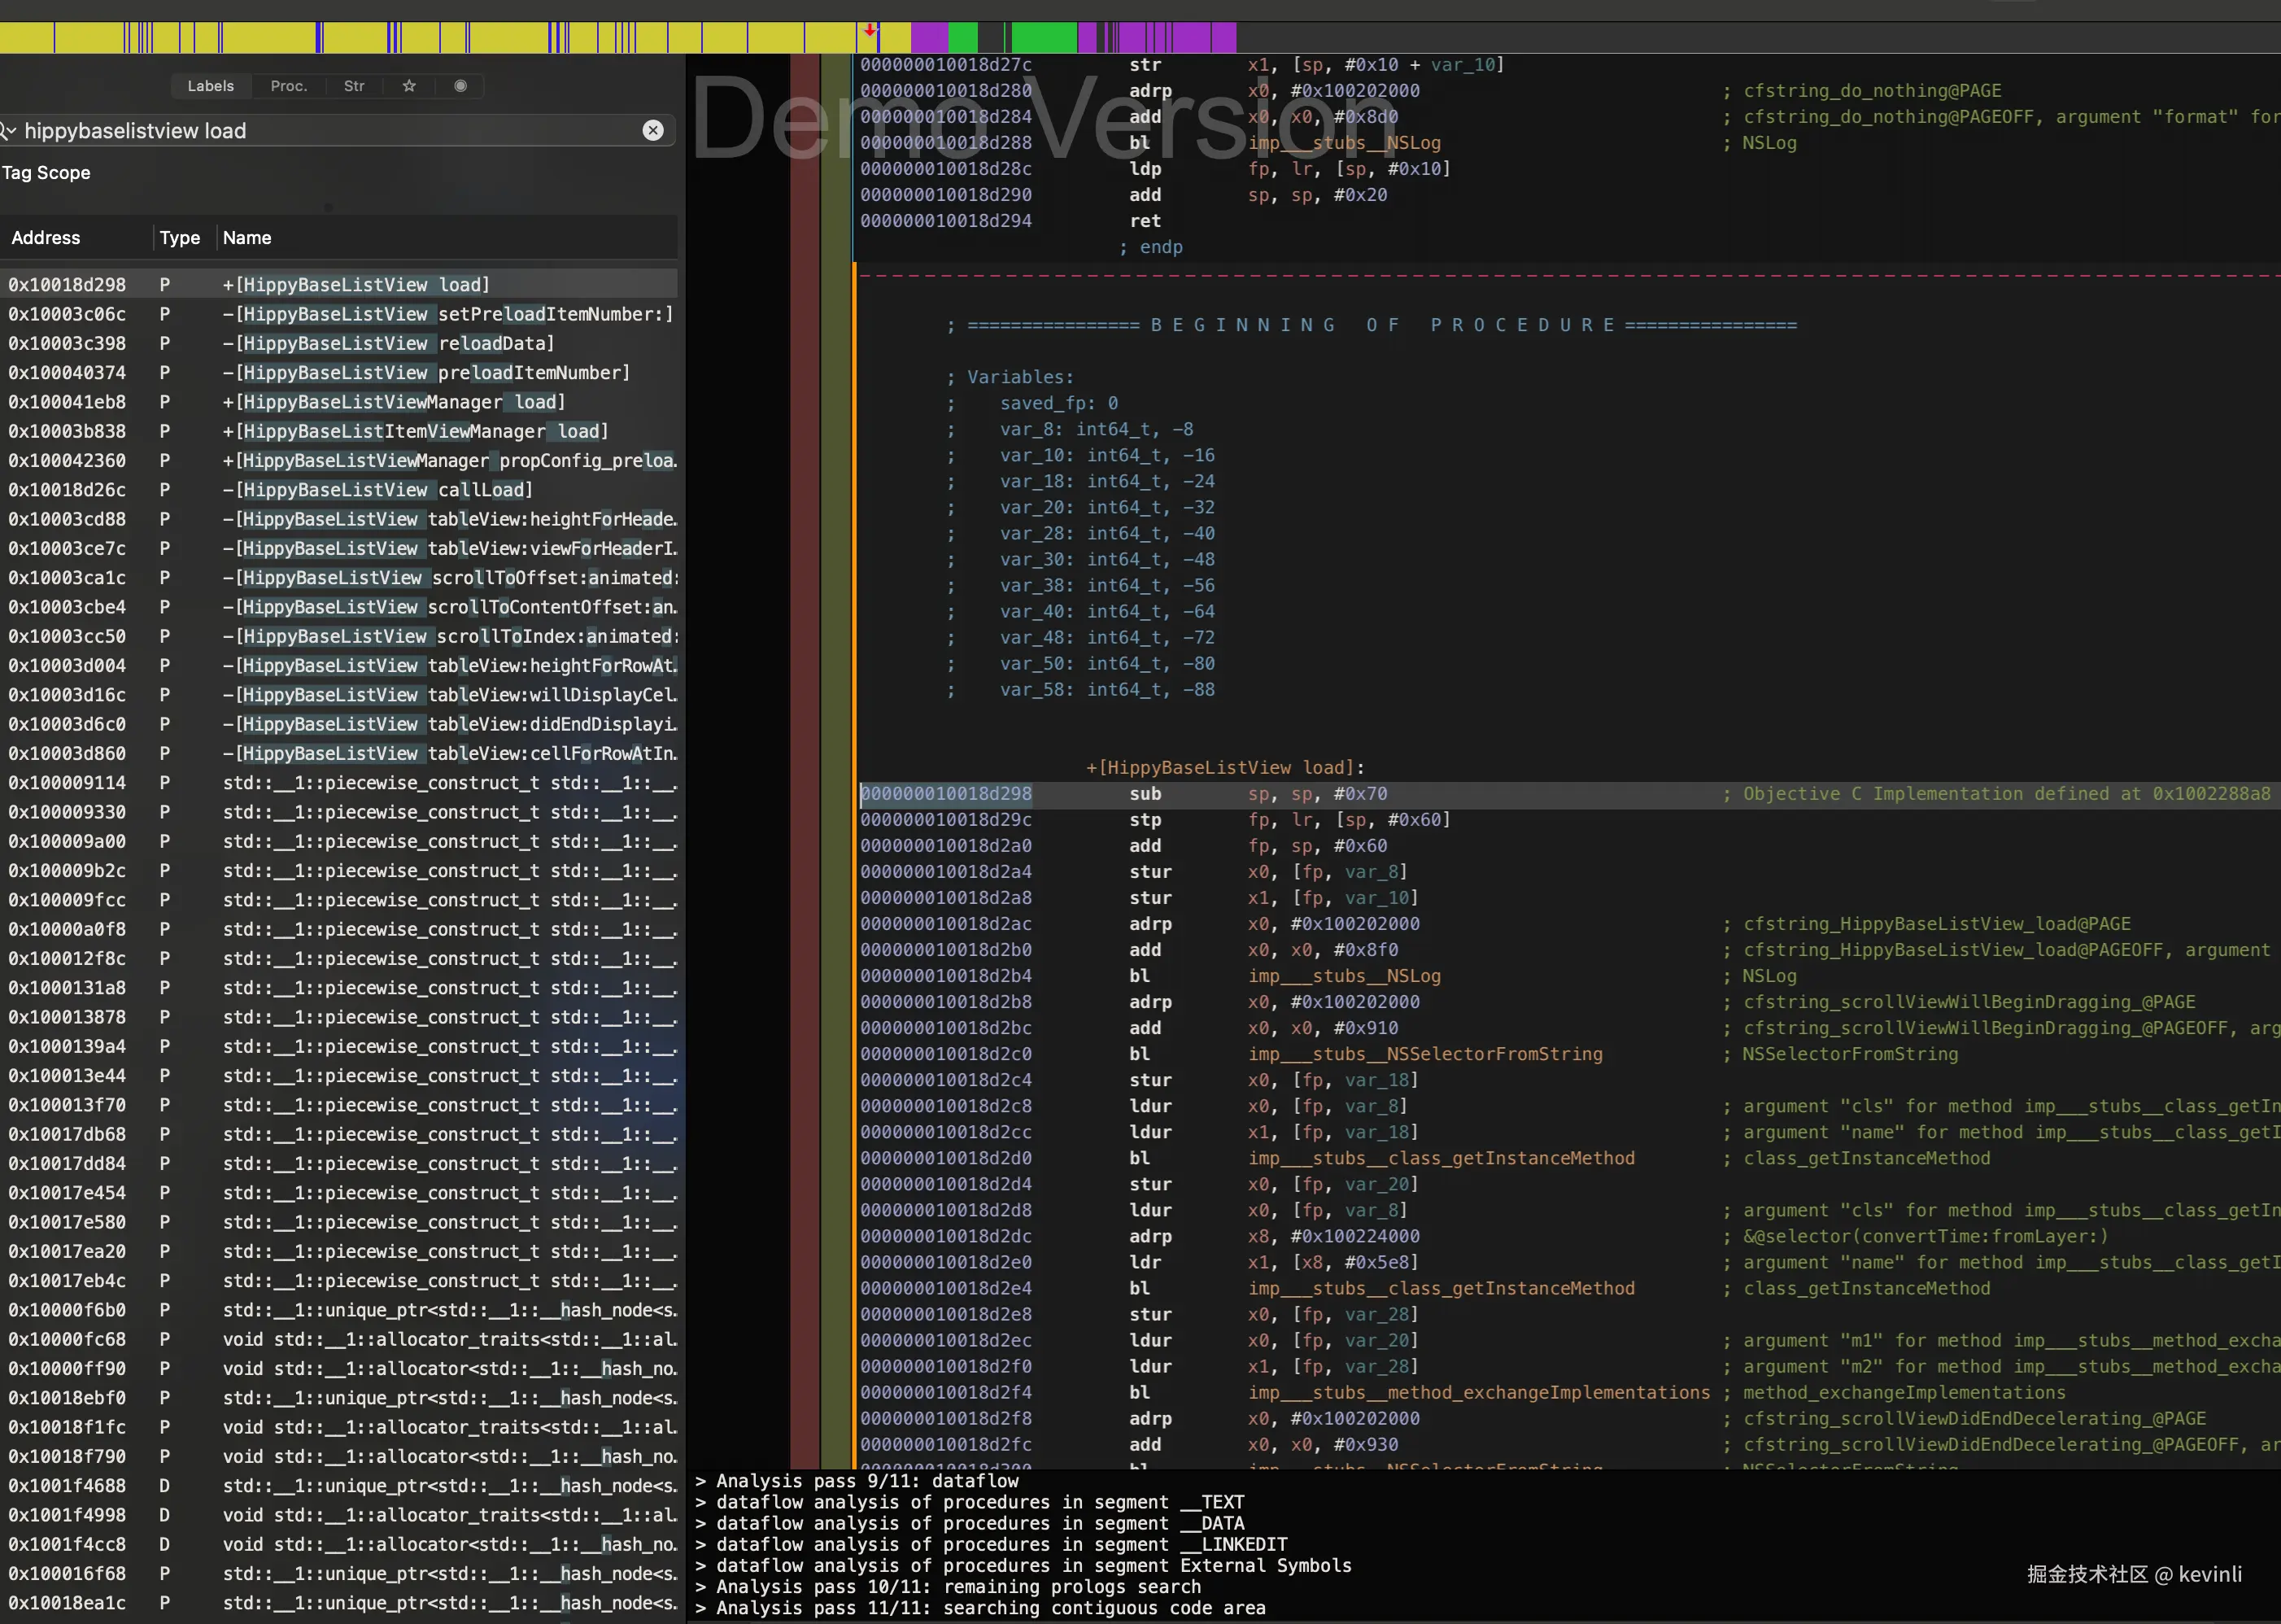Switch to the Str tab
This screenshot has width=2281, height=1624.
tap(354, 86)
